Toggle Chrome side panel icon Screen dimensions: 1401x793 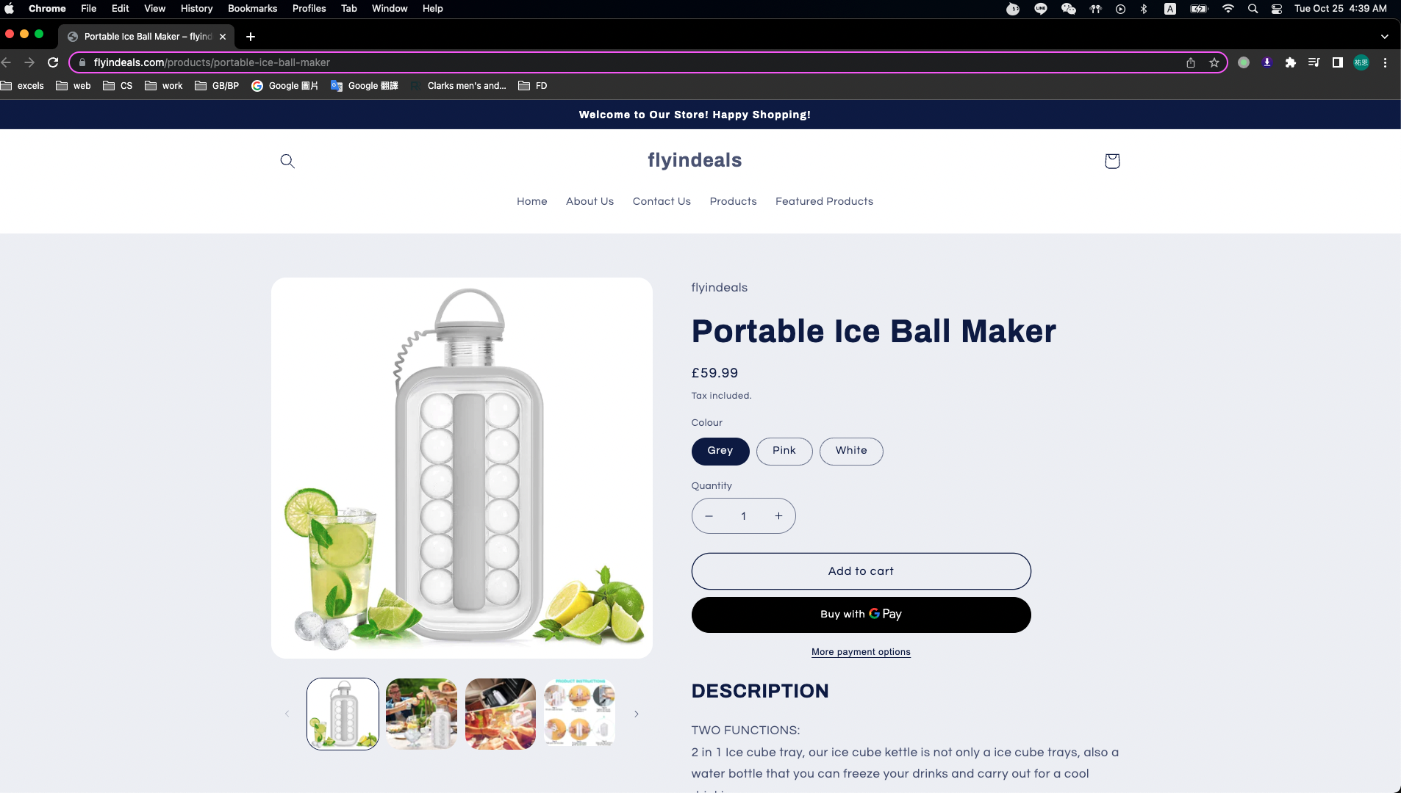coord(1338,62)
